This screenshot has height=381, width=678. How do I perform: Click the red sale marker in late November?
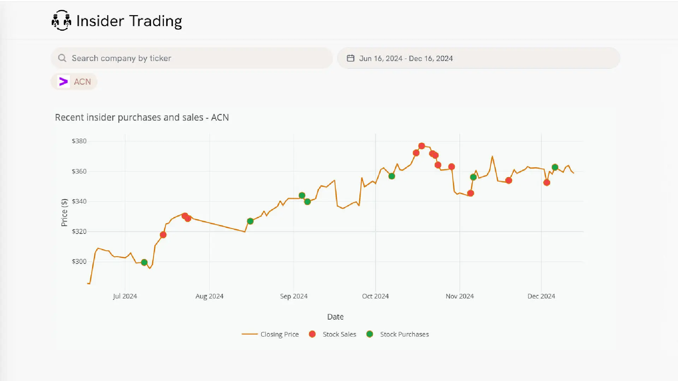(509, 181)
